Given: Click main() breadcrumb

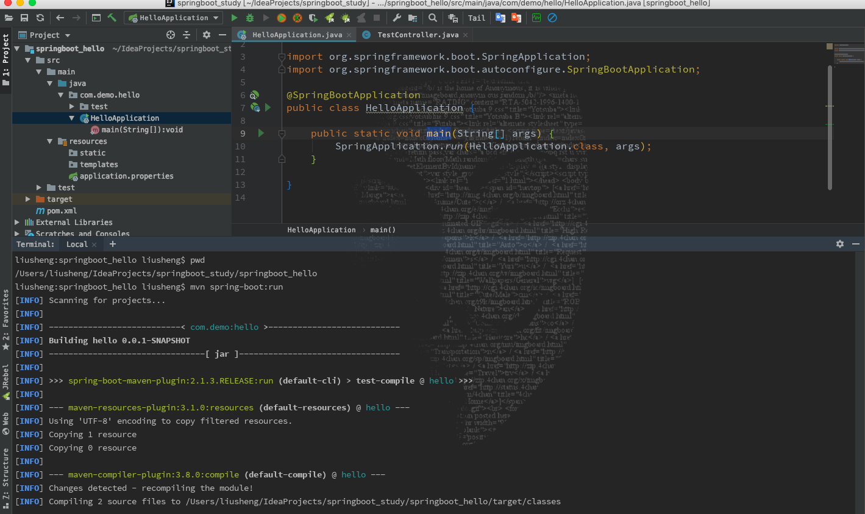Looking at the screenshot, I should point(383,230).
